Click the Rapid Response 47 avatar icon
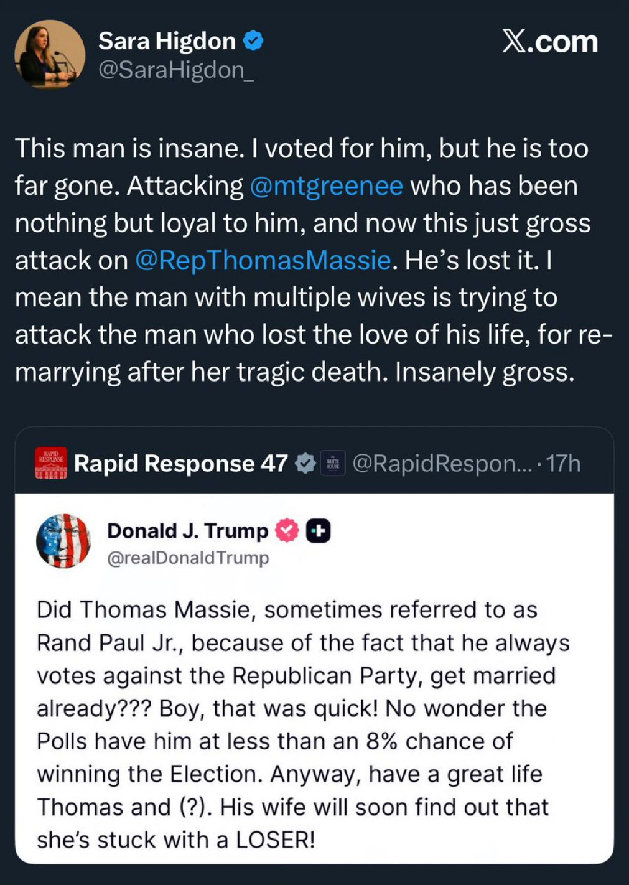The image size is (629, 885). tap(51, 463)
